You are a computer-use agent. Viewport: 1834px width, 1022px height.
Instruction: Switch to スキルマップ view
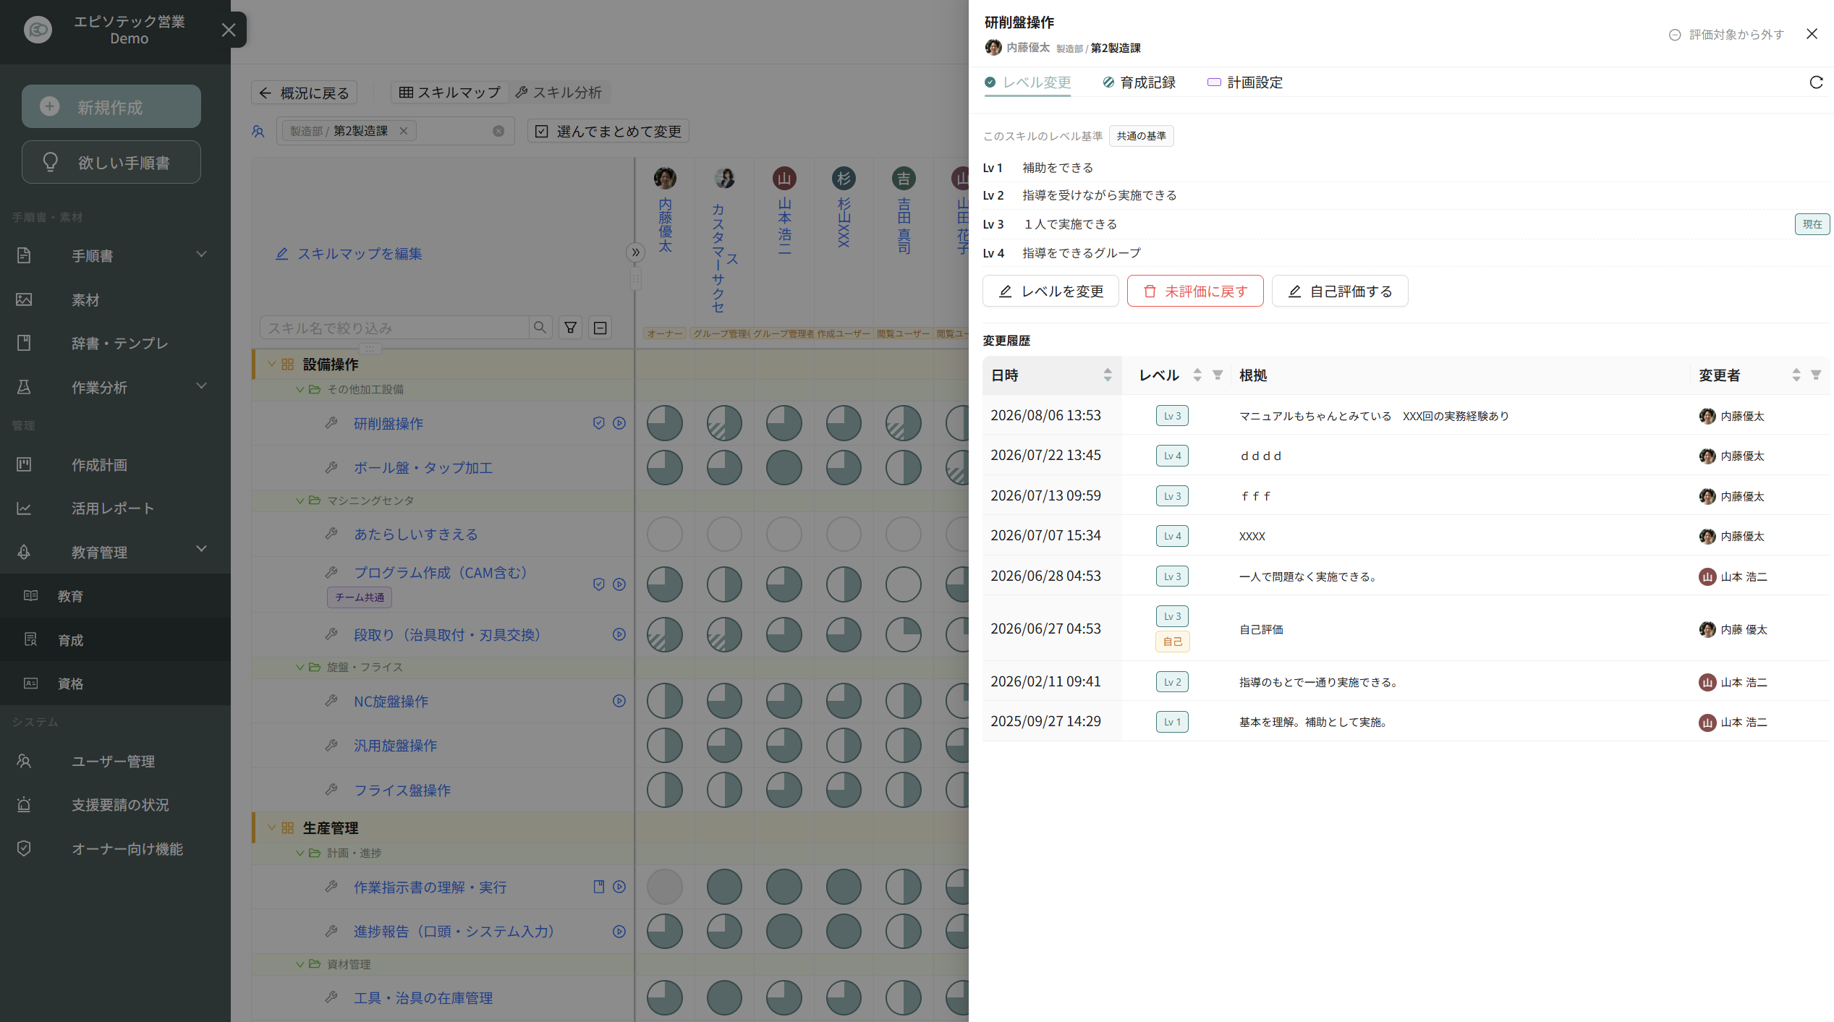click(x=450, y=92)
